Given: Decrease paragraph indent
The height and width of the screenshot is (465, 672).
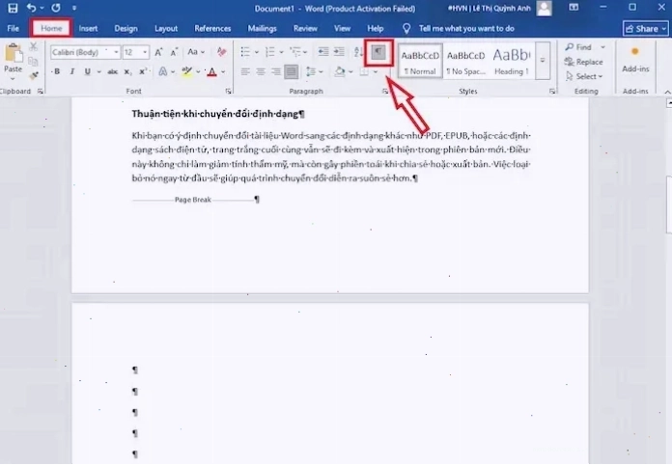Looking at the screenshot, I should point(323,52).
